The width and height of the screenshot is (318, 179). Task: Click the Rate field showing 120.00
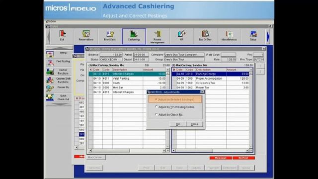point(229,60)
